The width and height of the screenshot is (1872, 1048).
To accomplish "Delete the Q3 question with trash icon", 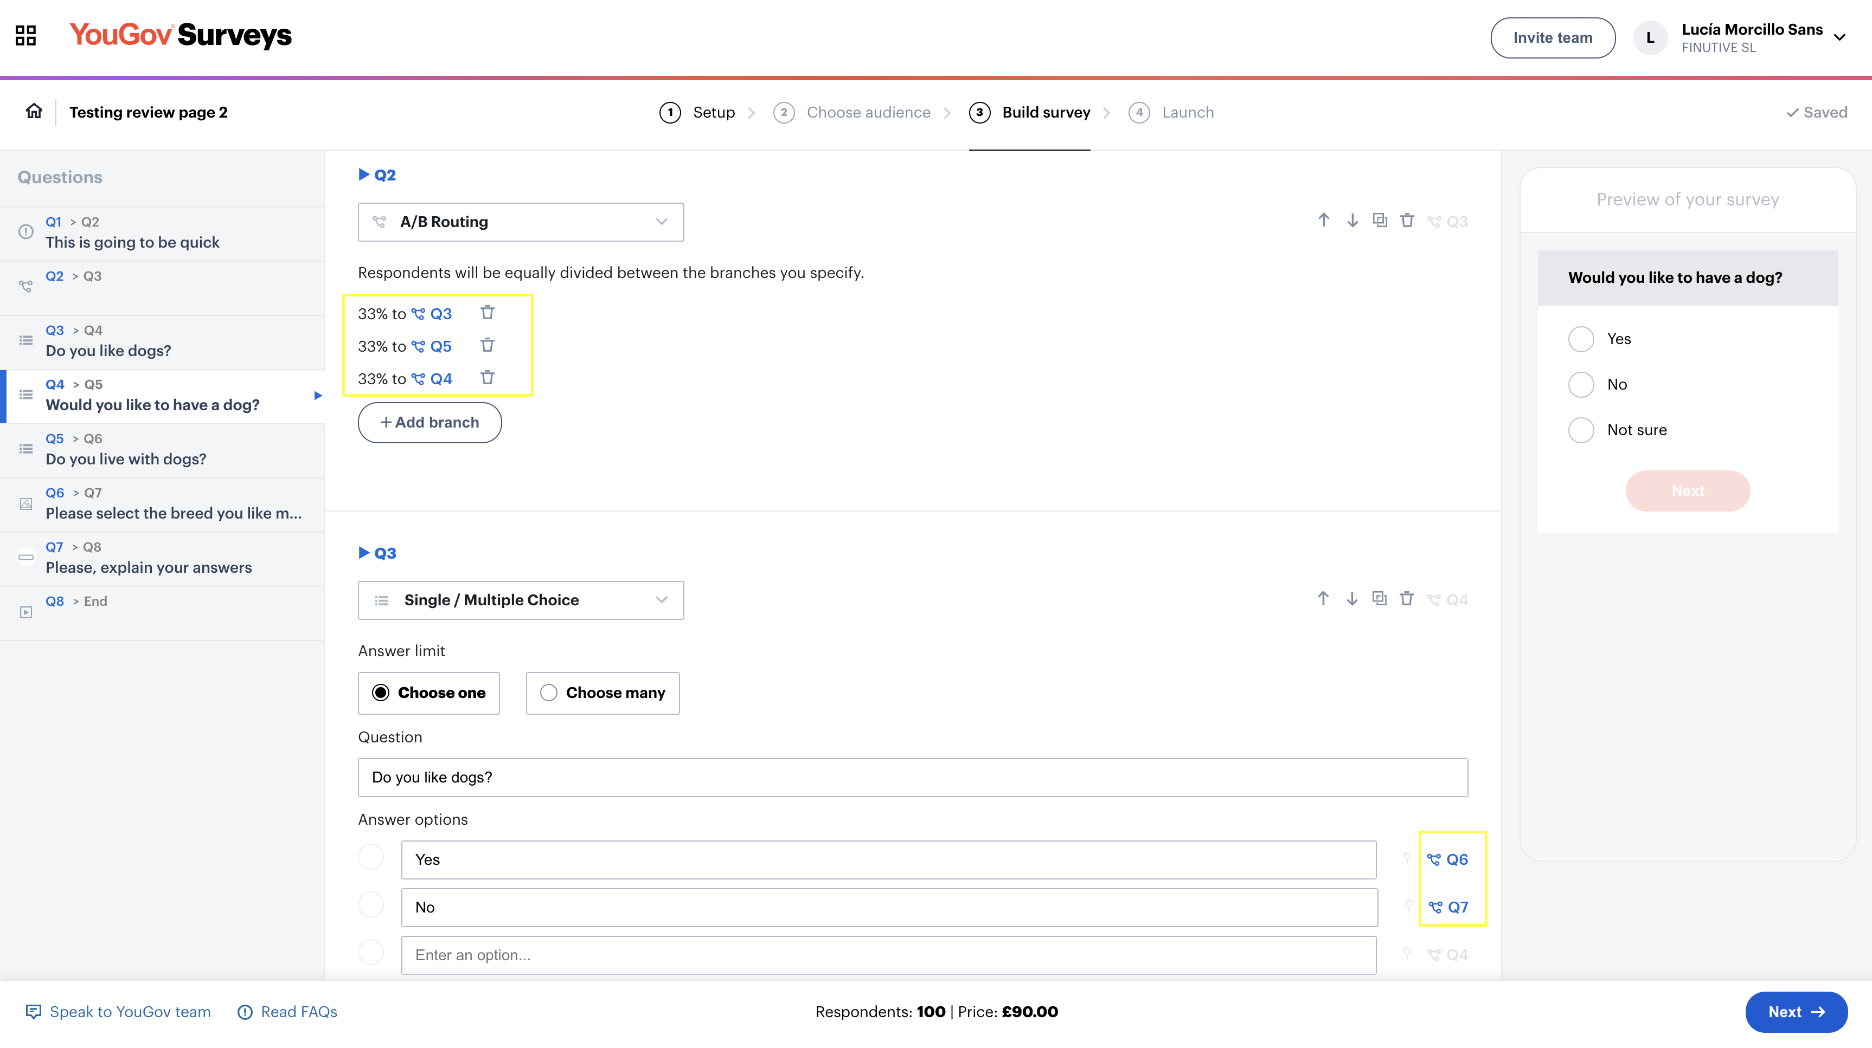I will tap(1406, 599).
